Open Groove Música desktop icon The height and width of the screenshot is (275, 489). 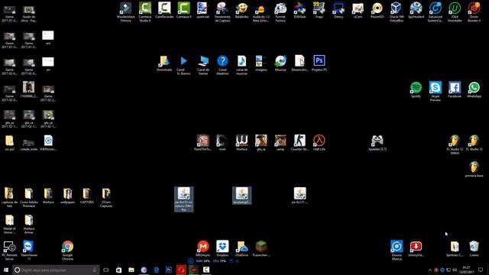pos(397,251)
